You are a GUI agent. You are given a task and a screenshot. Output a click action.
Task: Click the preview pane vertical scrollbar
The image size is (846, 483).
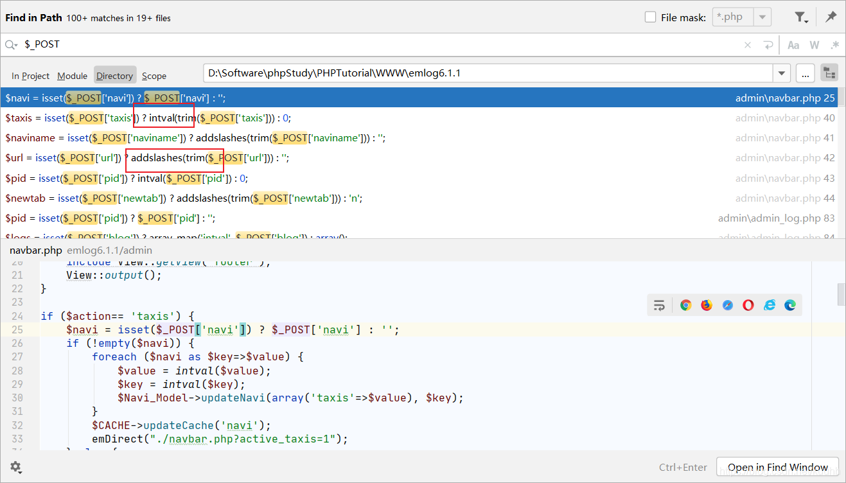(x=841, y=294)
